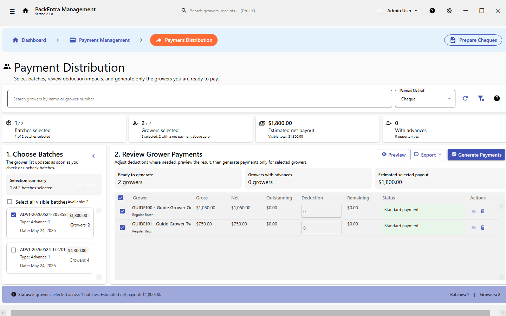Open filter help question icon

[497, 98]
